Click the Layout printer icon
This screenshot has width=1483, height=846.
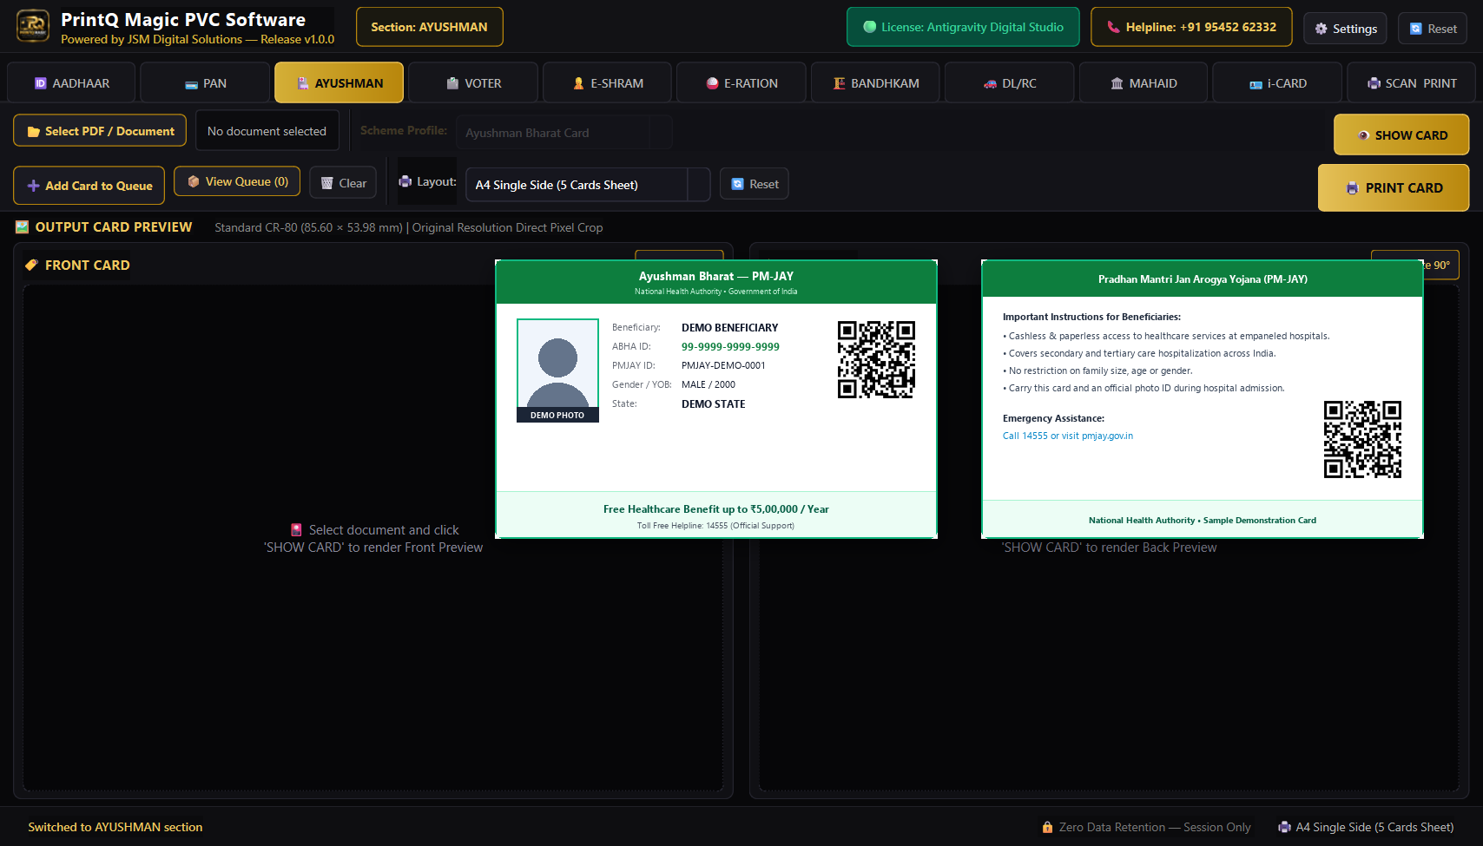(405, 181)
